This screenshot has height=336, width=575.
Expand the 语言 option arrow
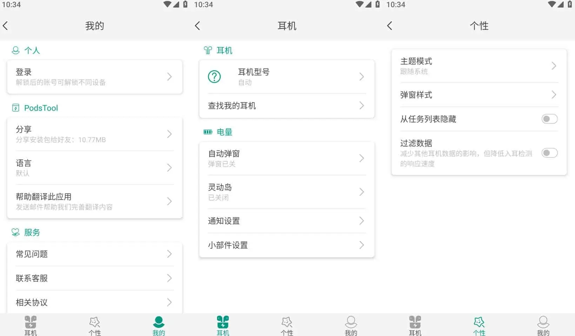169,168
